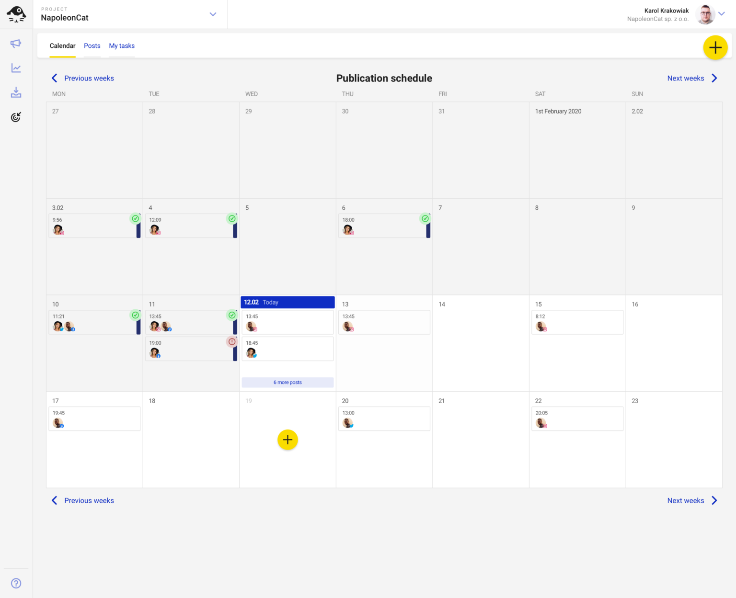Navigate to Next weeks
The image size is (736, 598).
coord(686,78)
